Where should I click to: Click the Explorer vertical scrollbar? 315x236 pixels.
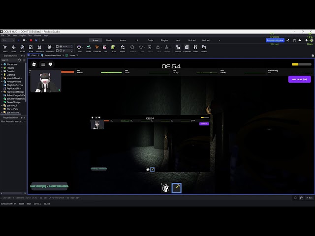pos(26,82)
